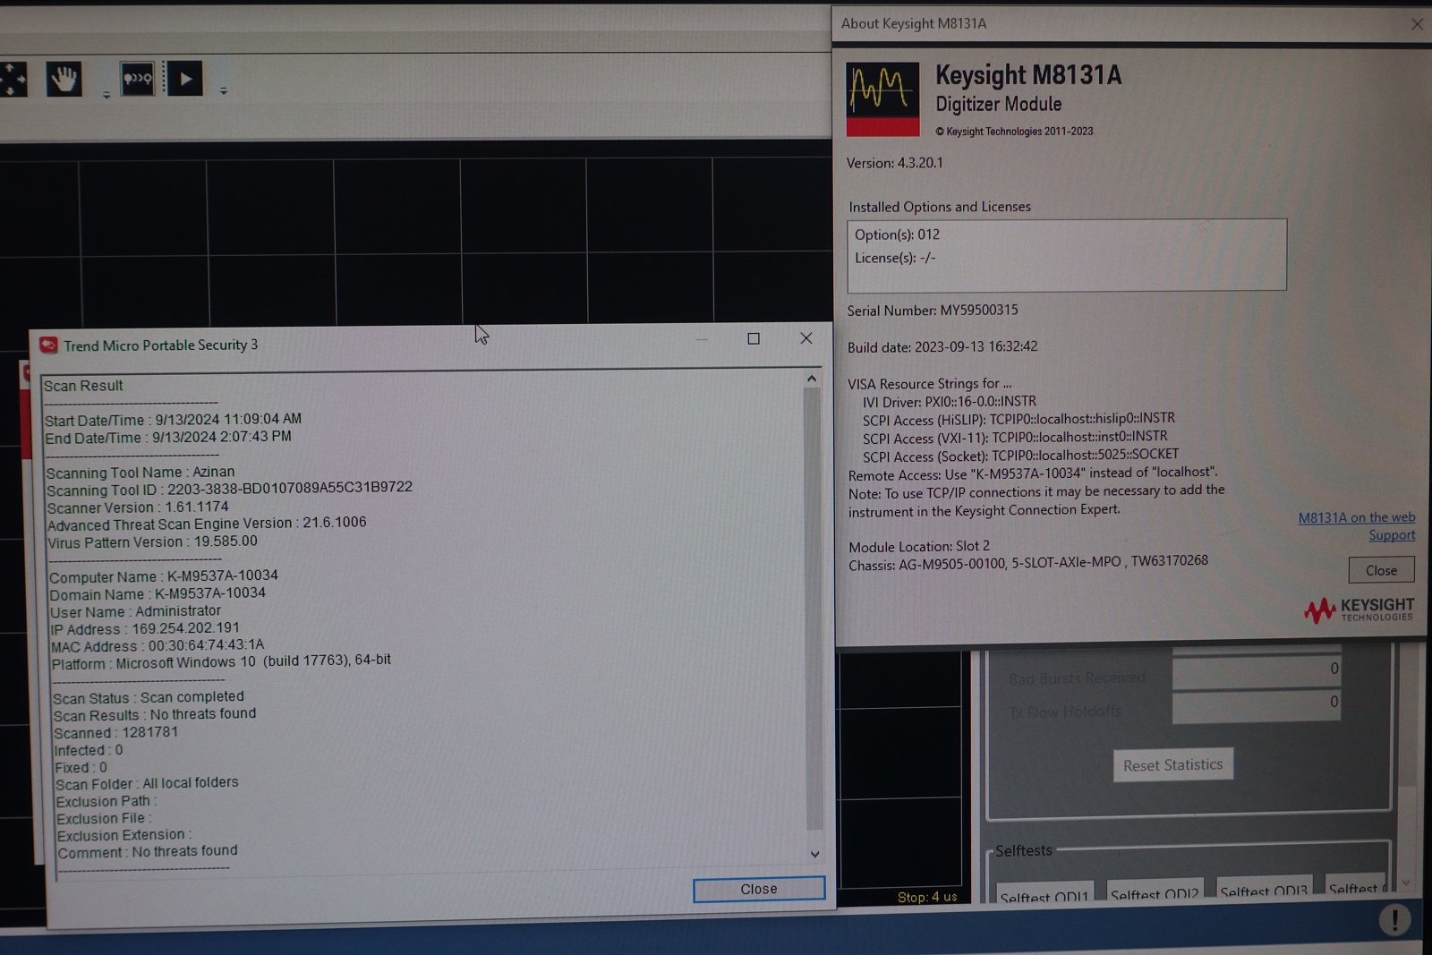Screen dimensions: 1432x955
Task: Click the Chassis AG-M9505-00100 line
Action: [1028, 563]
